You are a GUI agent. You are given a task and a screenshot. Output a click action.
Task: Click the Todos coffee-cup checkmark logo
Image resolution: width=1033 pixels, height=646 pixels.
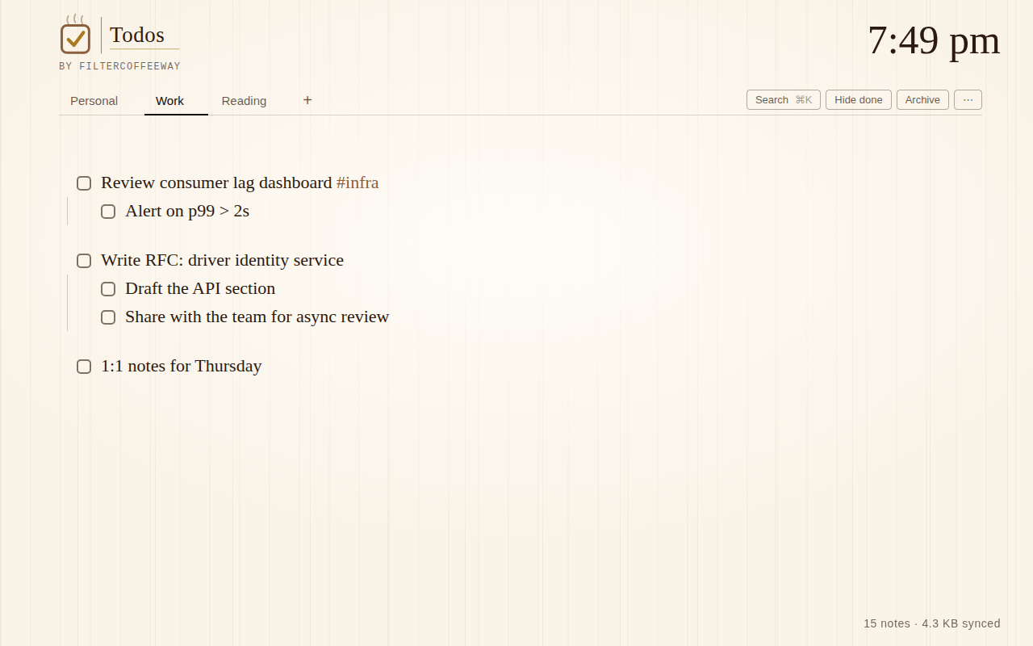pyautogui.click(x=75, y=35)
